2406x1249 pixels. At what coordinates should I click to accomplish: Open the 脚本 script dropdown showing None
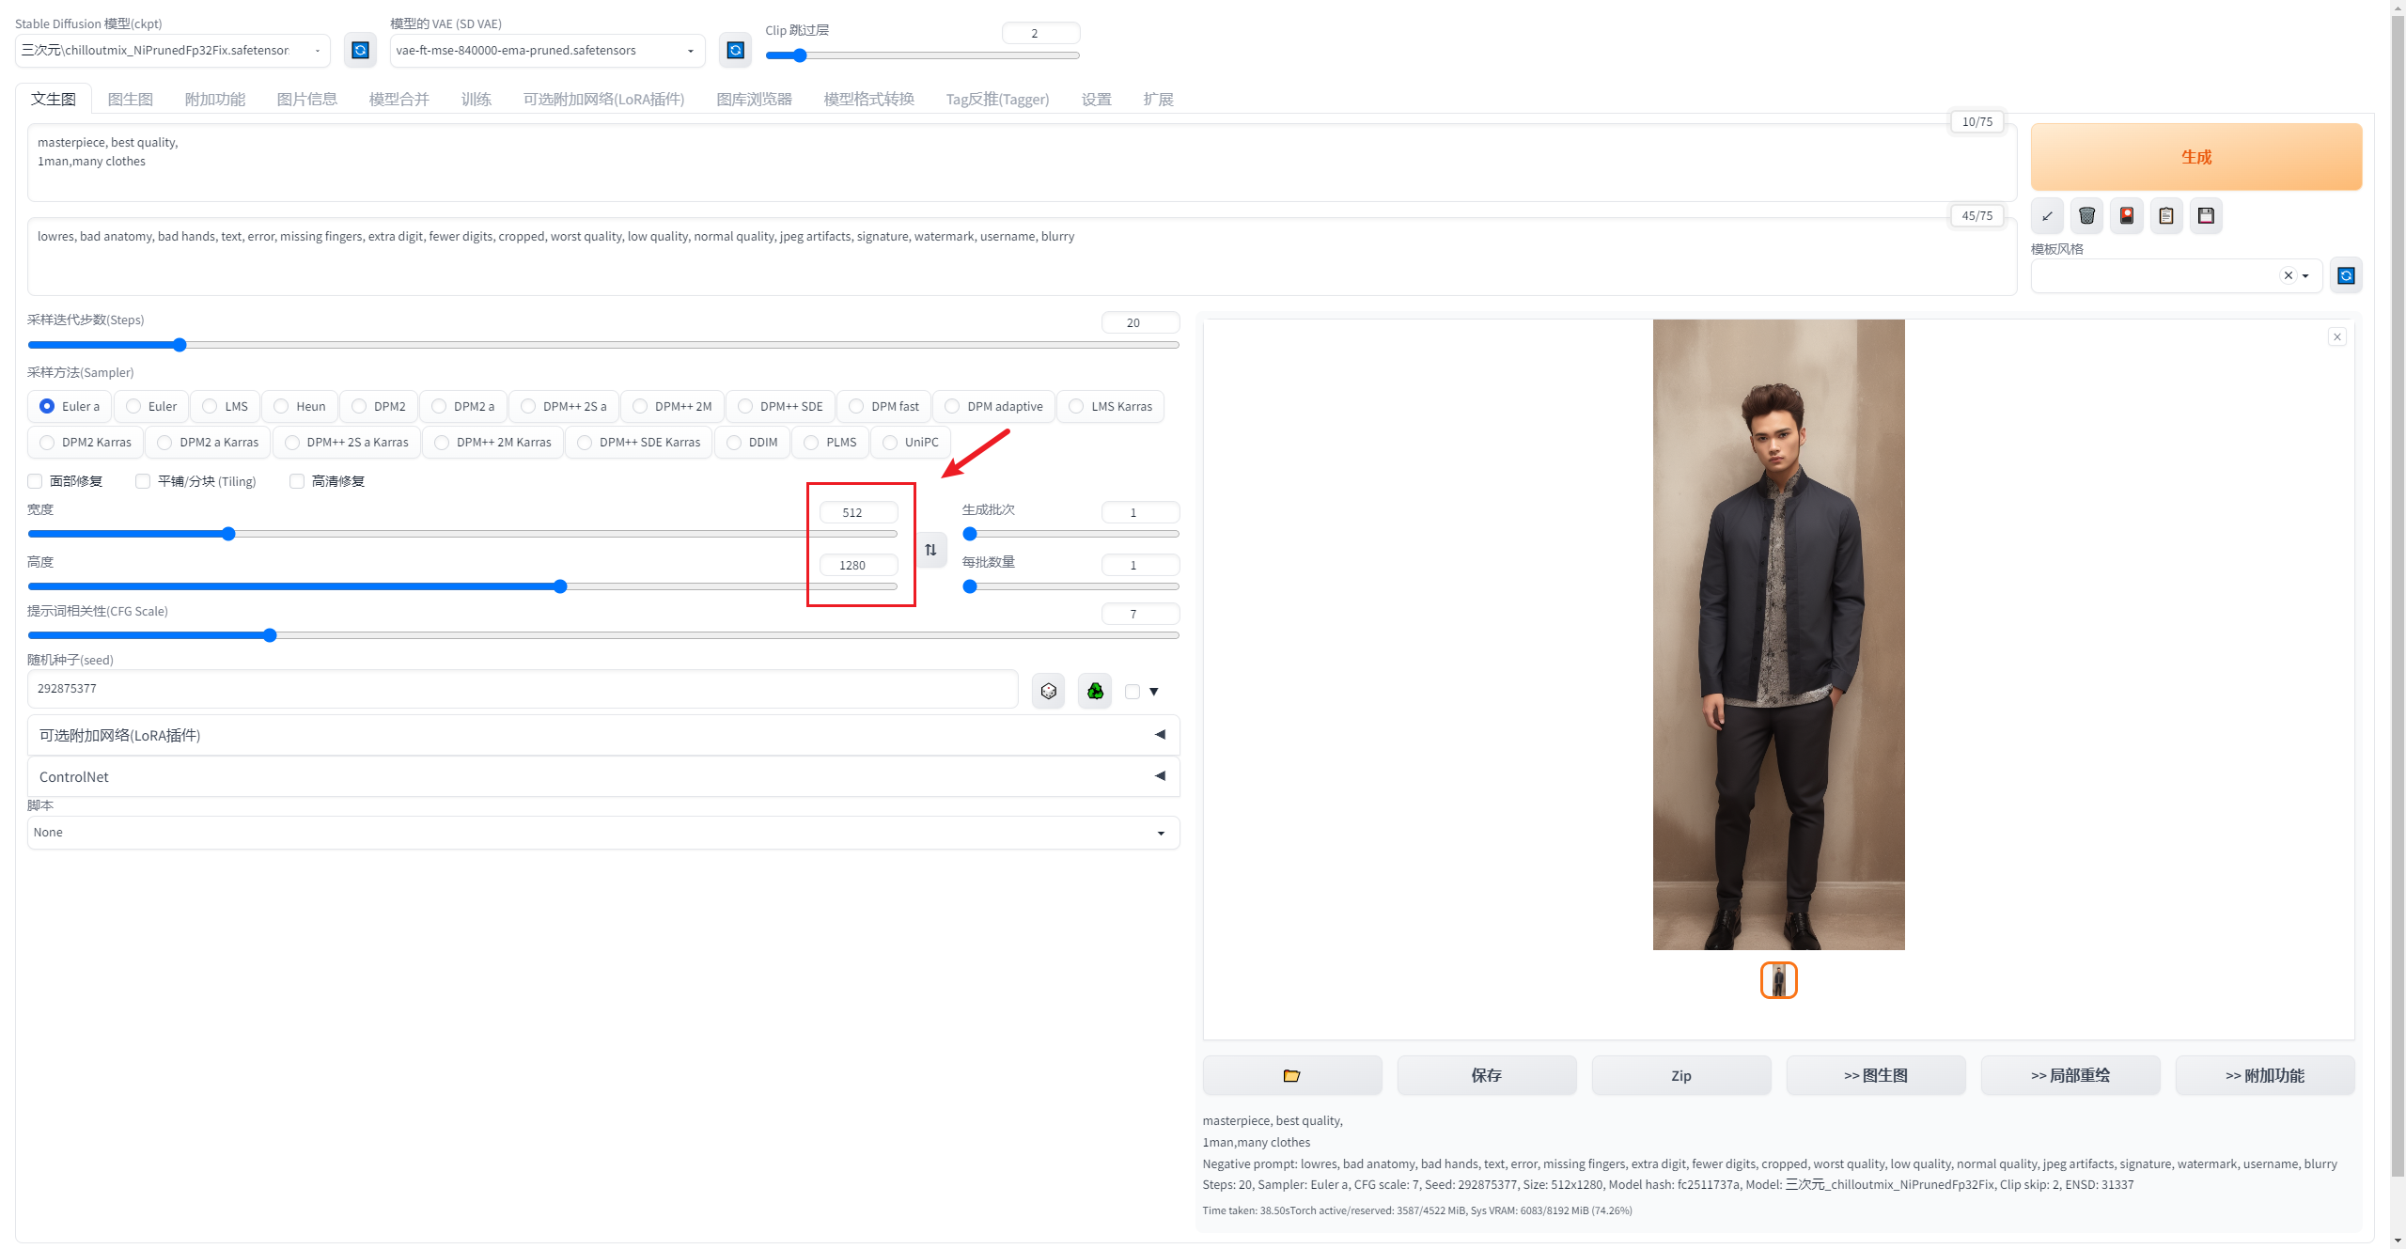click(x=602, y=833)
